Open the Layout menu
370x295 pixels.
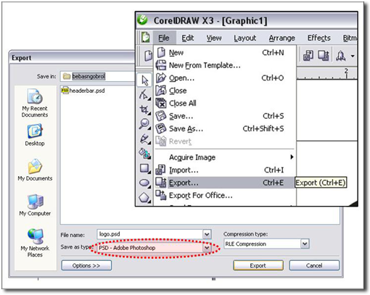tap(245, 38)
